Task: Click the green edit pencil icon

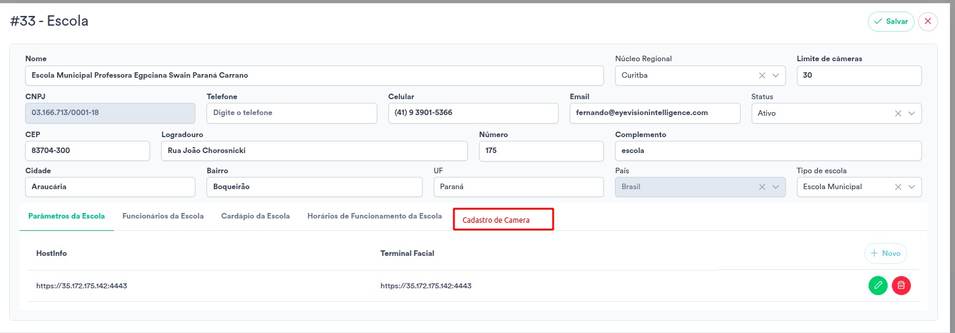Action: 878,285
